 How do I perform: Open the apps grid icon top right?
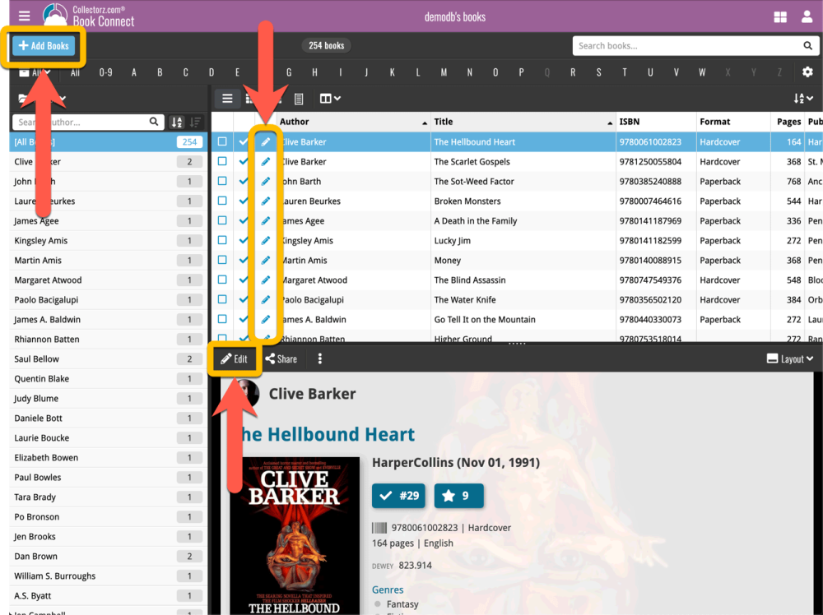(x=779, y=15)
